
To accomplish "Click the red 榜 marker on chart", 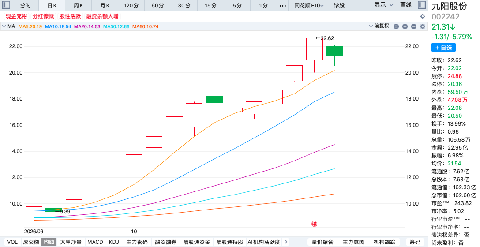I will tap(314, 224).
